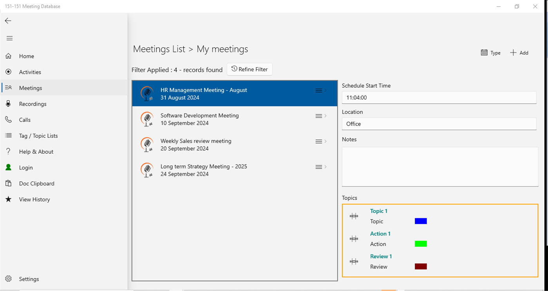548x291 pixels.
Task: Open View History via star icon
Action: [8, 199]
